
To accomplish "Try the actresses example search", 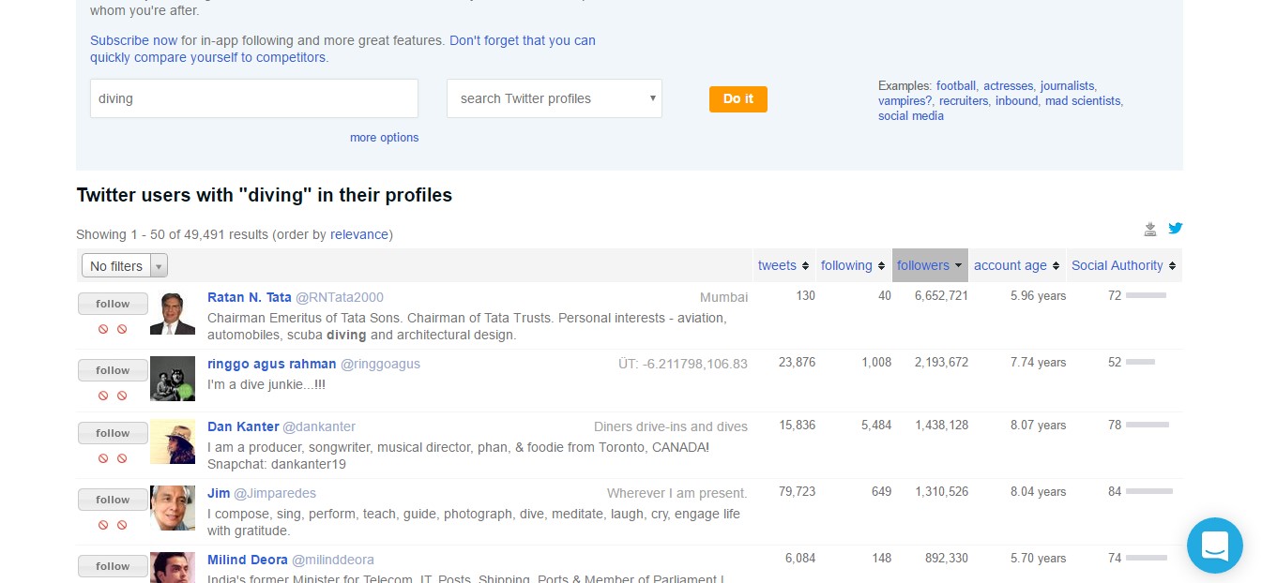I will (1008, 85).
